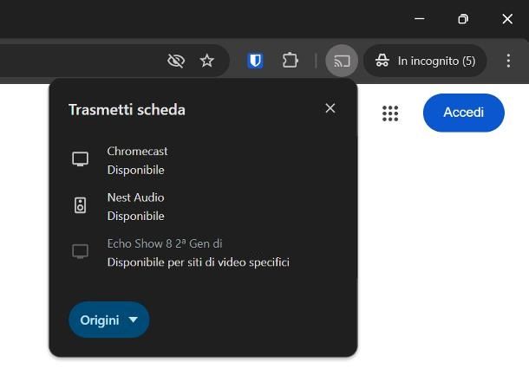The height and width of the screenshot is (388, 529).
Task: Cast the tab to Nest Audio
Action: click(203, 206)
